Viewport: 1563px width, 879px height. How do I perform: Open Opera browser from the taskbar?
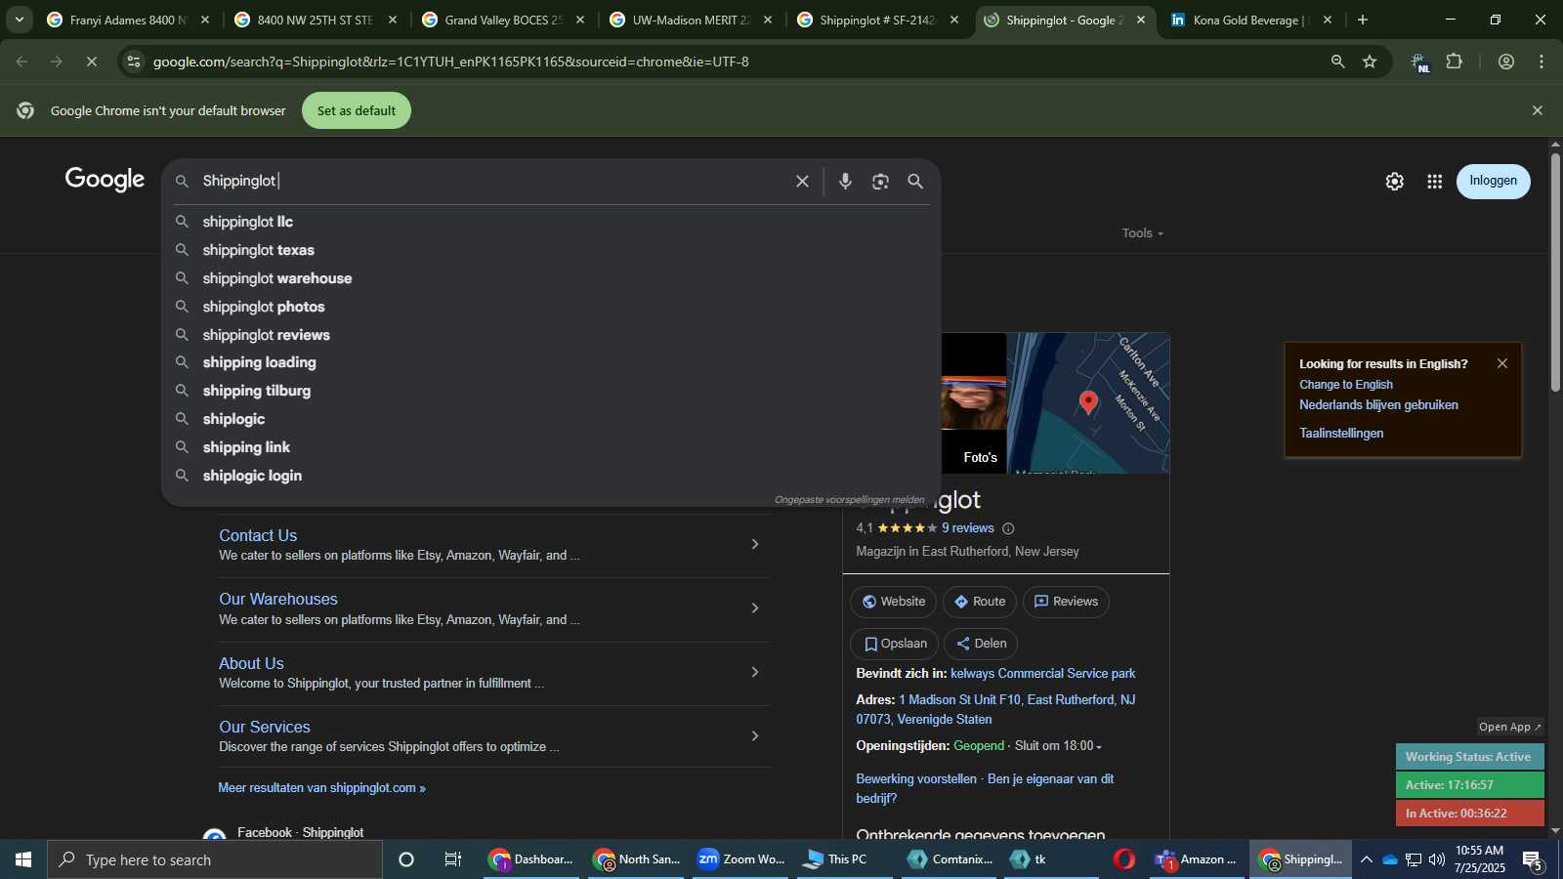point(1124,859)
